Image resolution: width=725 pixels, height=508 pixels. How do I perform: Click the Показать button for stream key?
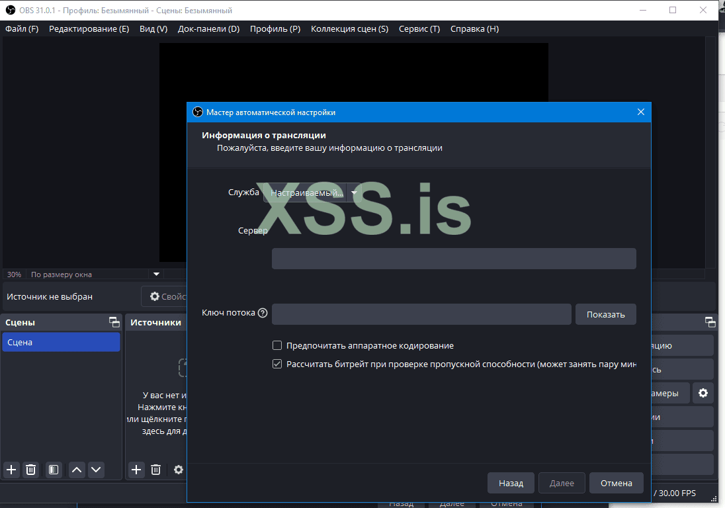coord(606,314)
